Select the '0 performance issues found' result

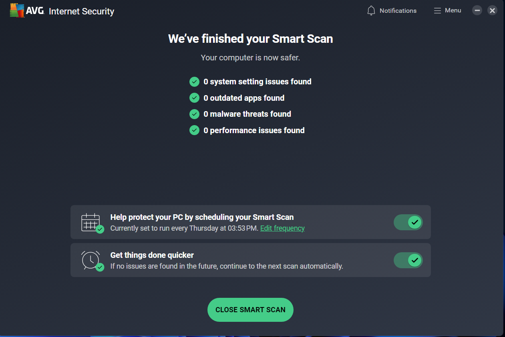(x=254, y=130)
